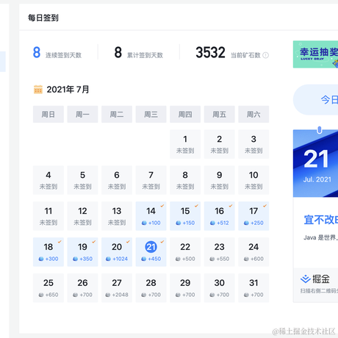
Task: Click the 今日 sign-in button
Action: point(316,100)
